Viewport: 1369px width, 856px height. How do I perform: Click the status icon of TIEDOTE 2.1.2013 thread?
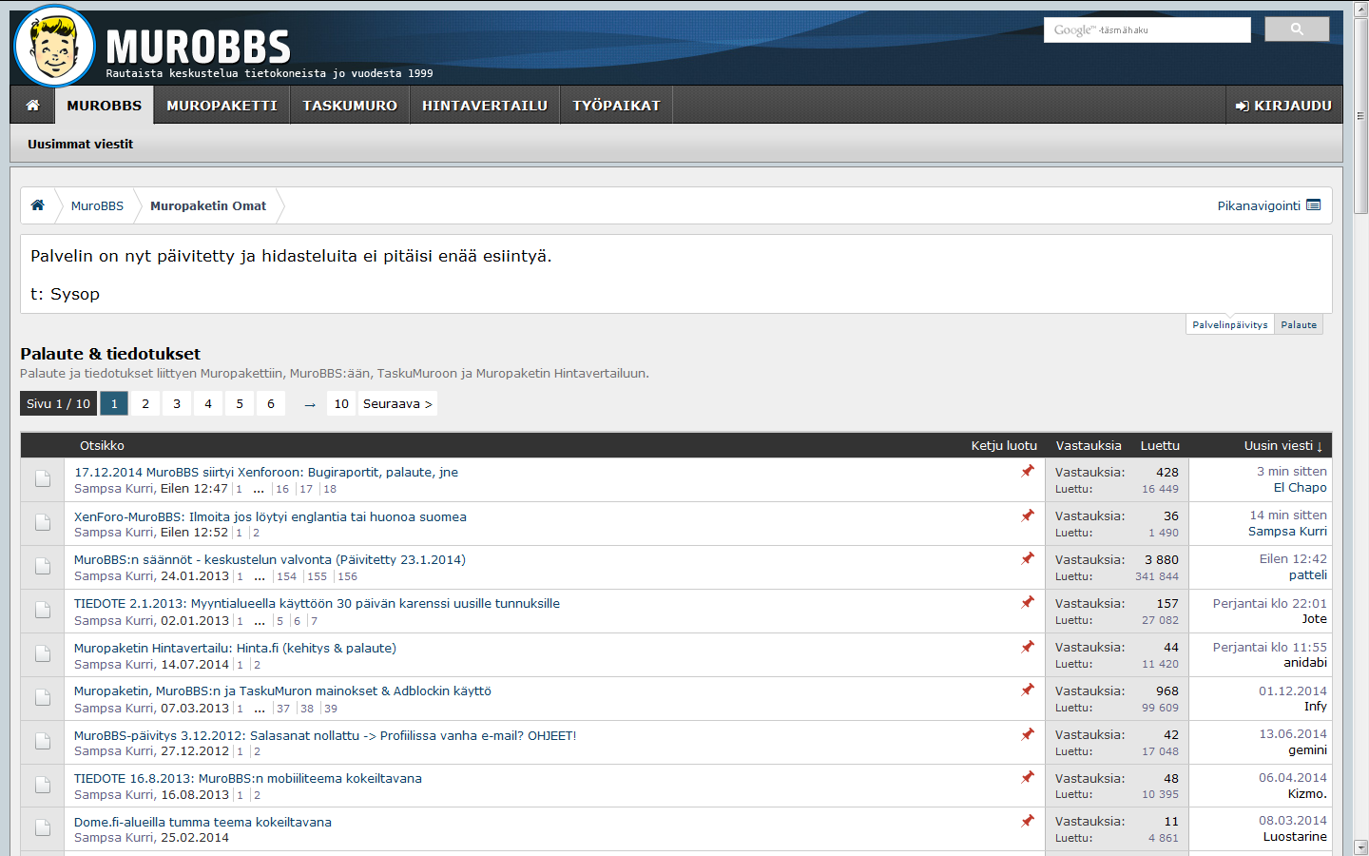pos(43,611)
